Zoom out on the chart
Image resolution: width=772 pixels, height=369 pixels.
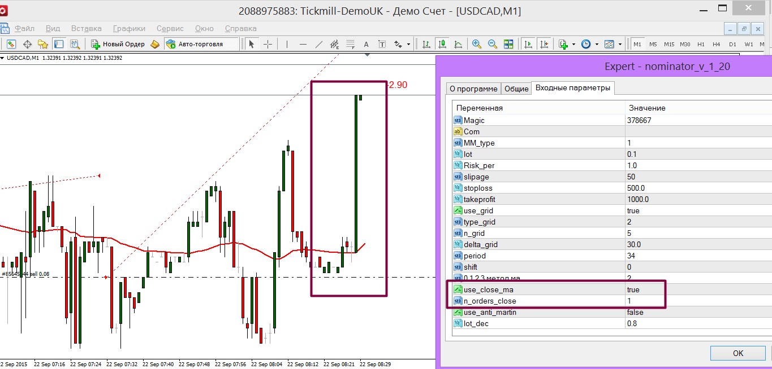click(493, 44)
